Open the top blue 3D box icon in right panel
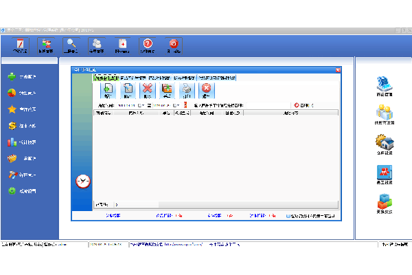 pyautogui.click(x=385, y=87)
